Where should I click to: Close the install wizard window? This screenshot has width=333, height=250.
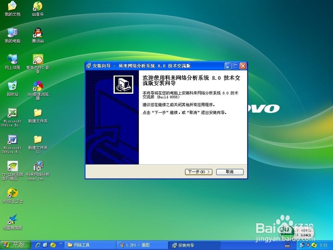click(243, 66)
